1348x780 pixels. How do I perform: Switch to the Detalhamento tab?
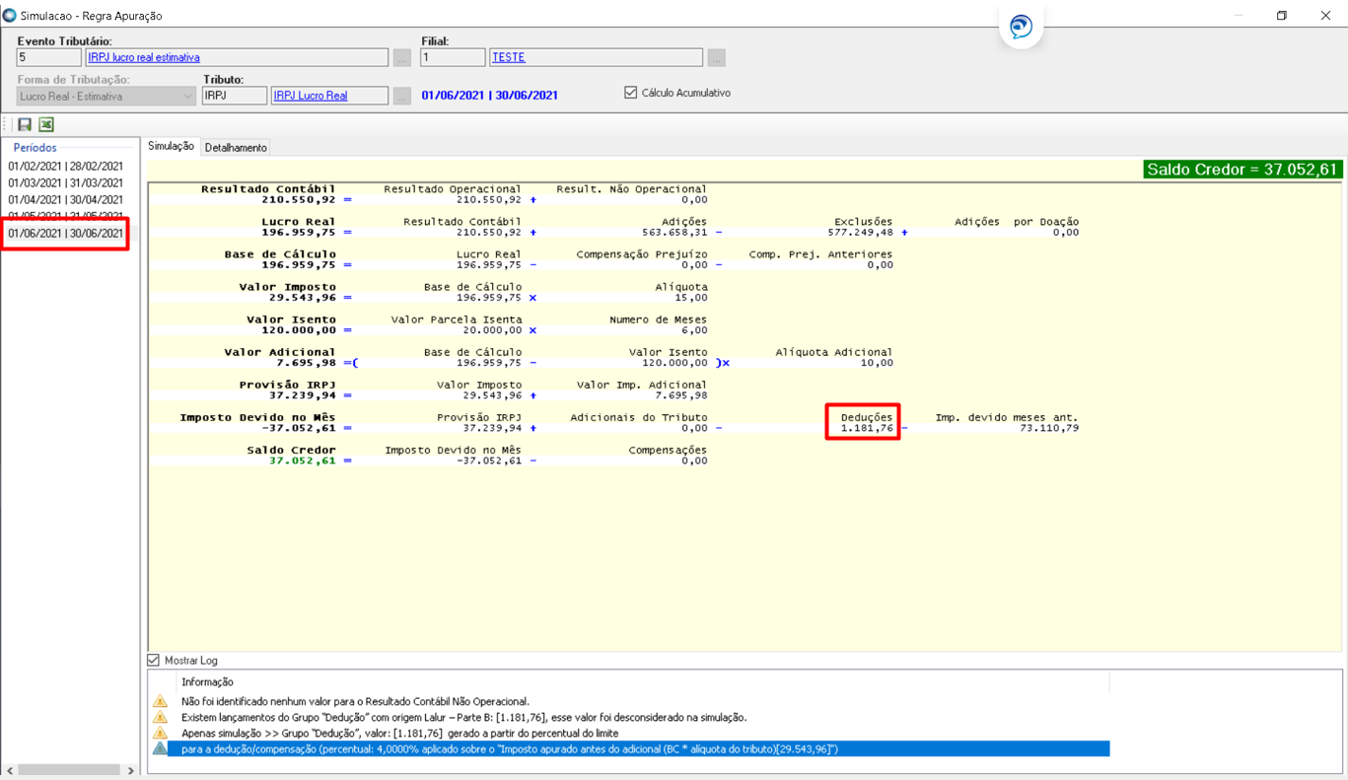[236, 147]
